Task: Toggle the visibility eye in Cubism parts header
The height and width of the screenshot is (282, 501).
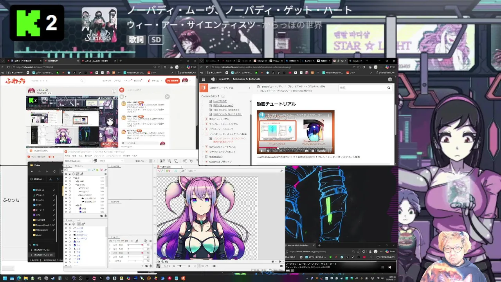Action: point(66,174)
